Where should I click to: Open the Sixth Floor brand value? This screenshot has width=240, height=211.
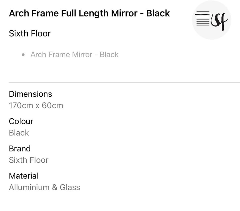coord(29,160)
